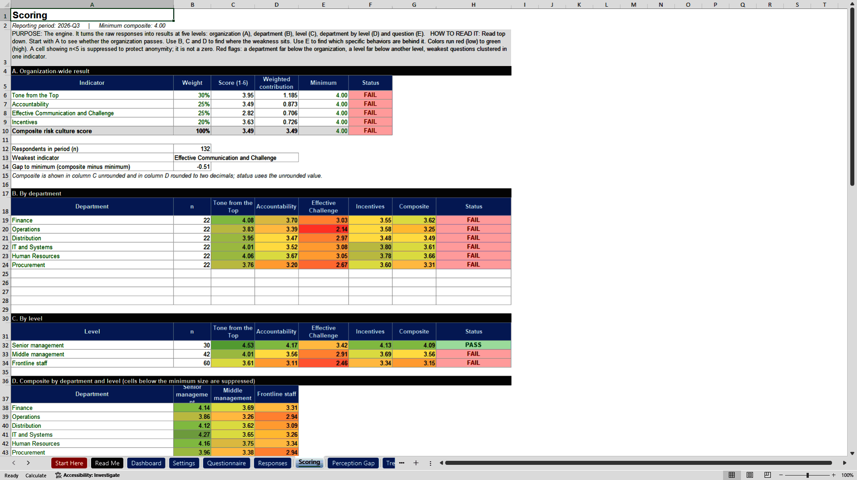Click the horizontal scrollbar thumb
This screenshot has width=857, height=480.
(x=638, y=463)
